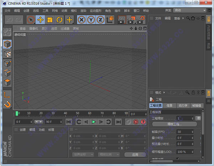The height and width of the screenshot is (166, 214).
Task: Toggle world/object coordinate system icon
Action: pos(110,20)
